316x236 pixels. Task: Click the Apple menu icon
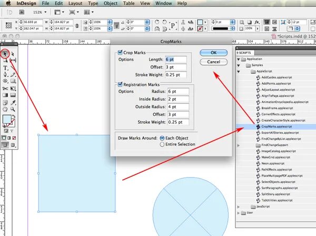click(8, 3)
